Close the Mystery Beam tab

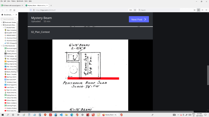[x=47, y=5]
